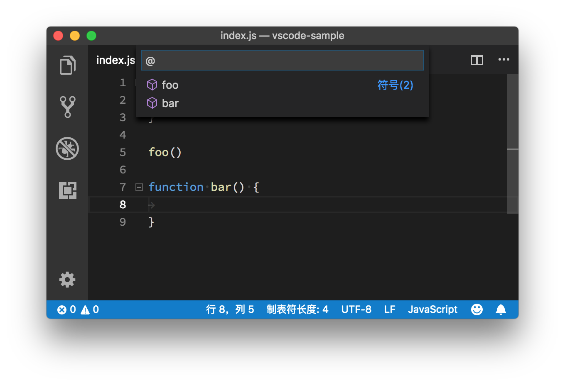Click the line 8, column 5 indicator
This screenshot has height=385, width=565.
click(230, 309)
